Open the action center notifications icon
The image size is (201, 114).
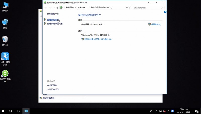coord(196,111)
